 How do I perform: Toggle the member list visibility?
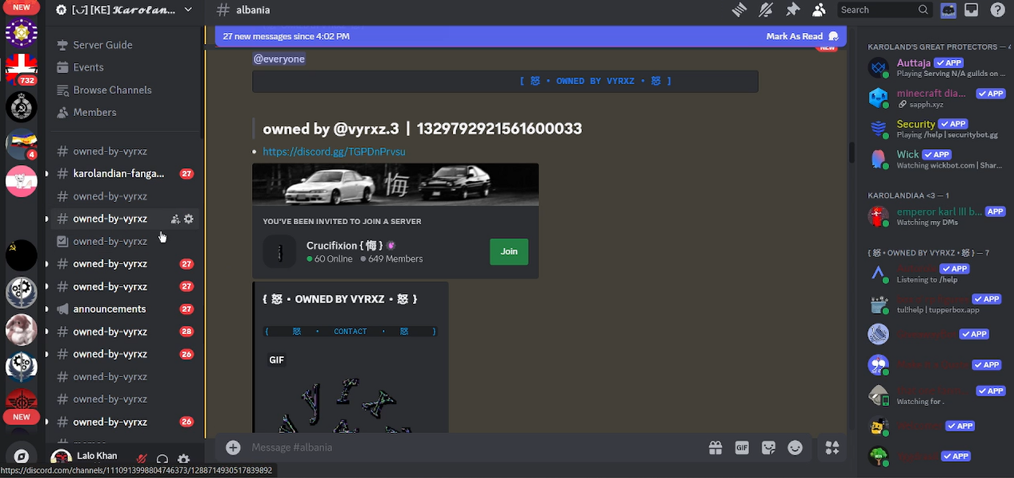pyautogui.click(x=819, y=10)
